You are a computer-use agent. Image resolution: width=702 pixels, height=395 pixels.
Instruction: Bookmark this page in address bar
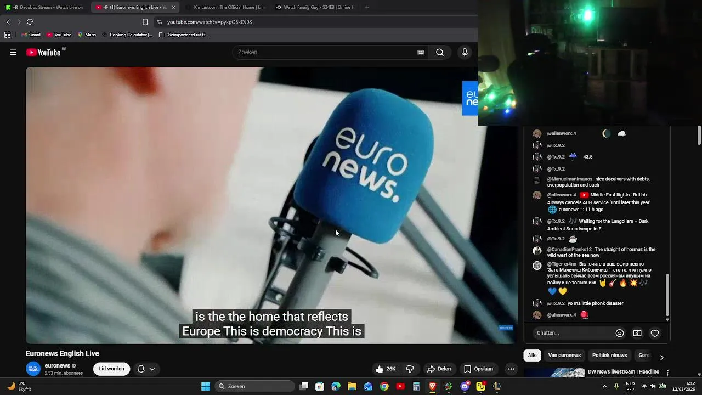pos(145,22)
